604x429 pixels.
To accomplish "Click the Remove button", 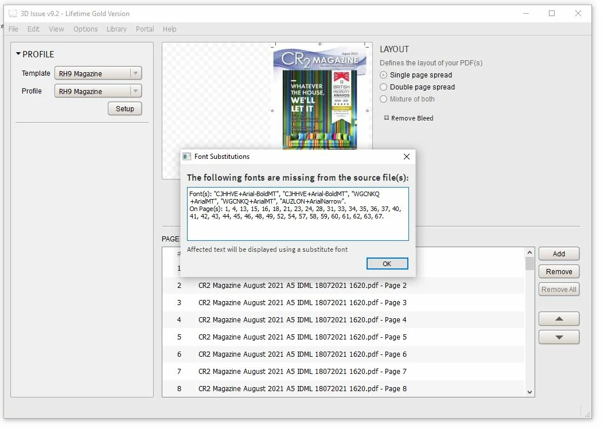I will [x=559, y=271].
